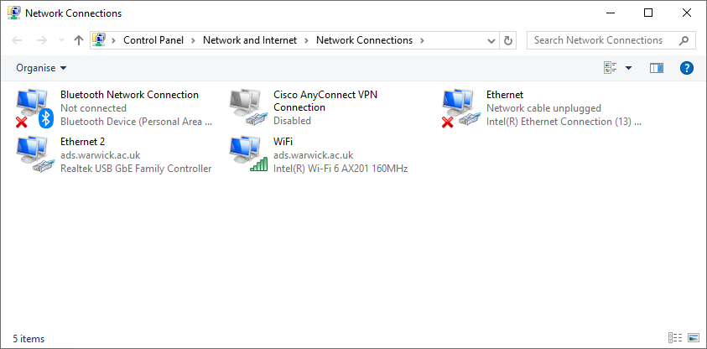707x349 pixels.
Task: Select the Cisco AnyConnect VPN Connection icon
Action: pyautogui.click(x=247, y=108)
